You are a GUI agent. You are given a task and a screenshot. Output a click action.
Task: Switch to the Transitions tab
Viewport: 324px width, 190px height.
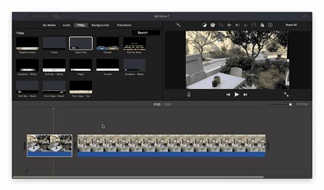pos(124,25)
